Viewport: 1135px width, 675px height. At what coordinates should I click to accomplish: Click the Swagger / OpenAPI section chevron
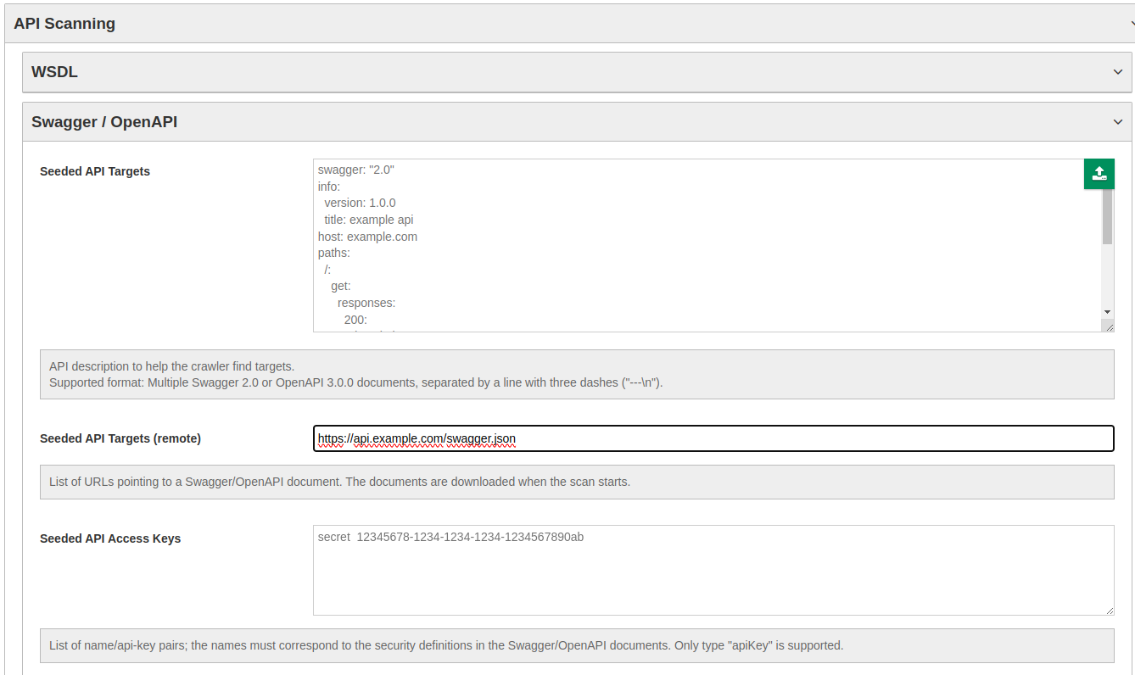1117,121
